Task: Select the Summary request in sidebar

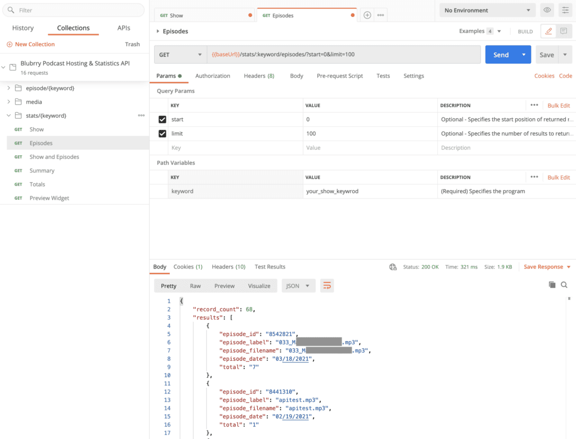Action: tap(42, 171)
